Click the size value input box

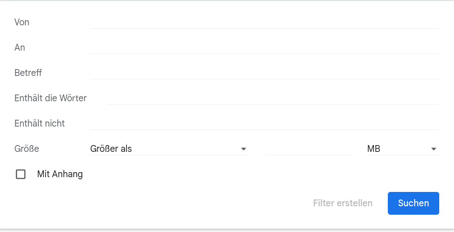[x=308, y=148]
